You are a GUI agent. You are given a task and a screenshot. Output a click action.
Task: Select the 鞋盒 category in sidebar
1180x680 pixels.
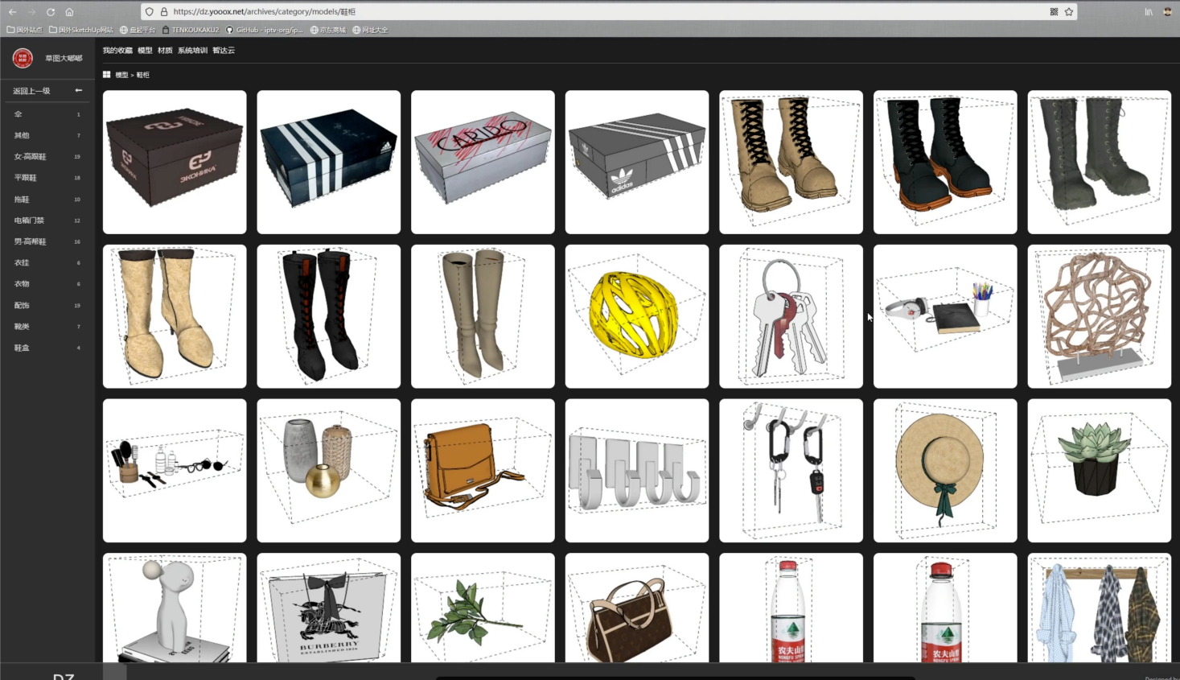click(22, 348)
